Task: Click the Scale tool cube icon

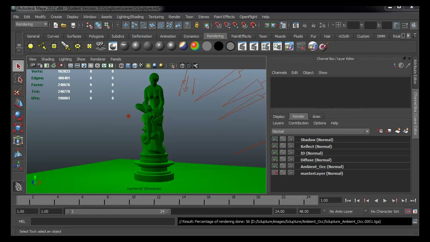Action: click(x=18, y=128)
